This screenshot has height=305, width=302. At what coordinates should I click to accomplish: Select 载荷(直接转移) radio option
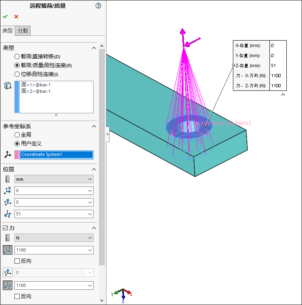point(17,57)
